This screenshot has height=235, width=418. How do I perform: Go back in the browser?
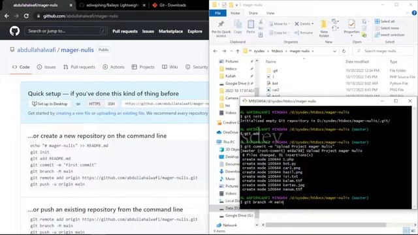point(7,16)
